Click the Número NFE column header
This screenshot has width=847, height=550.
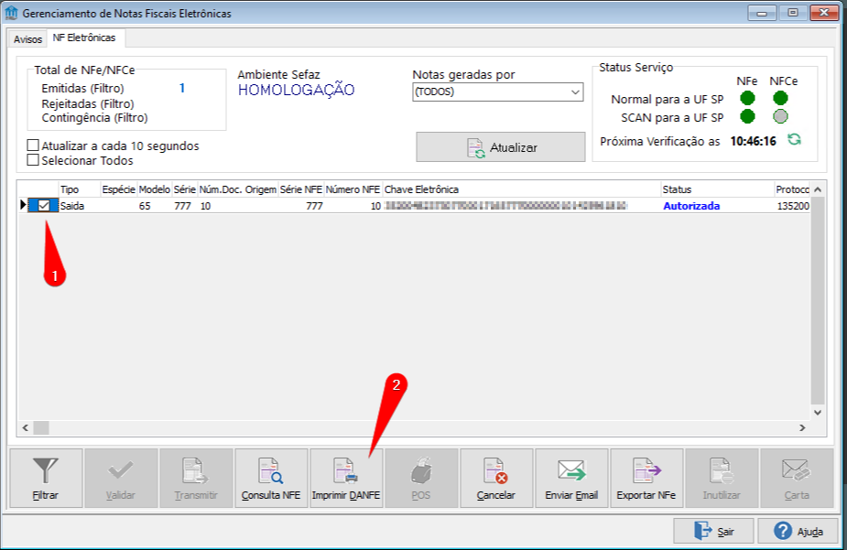[x=353, y=189]
